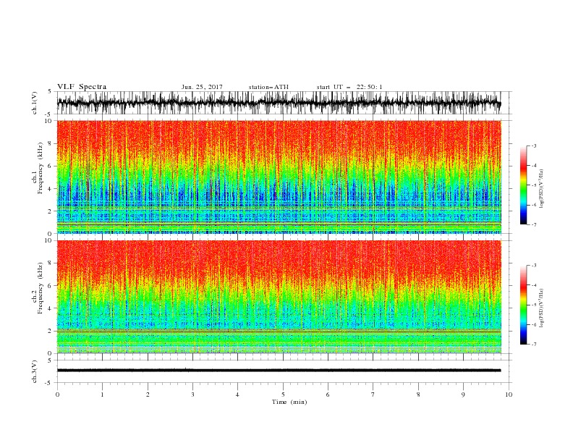Click the ch.1 color bar "log(PSD)(V²/Hz)" label
The image size is (573, 443).
click(542, 188)
